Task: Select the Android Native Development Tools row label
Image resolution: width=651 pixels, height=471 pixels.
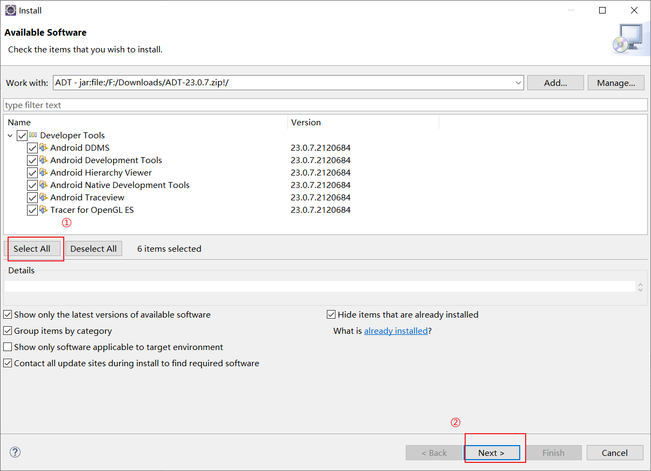Action: [x=120, y=185]
